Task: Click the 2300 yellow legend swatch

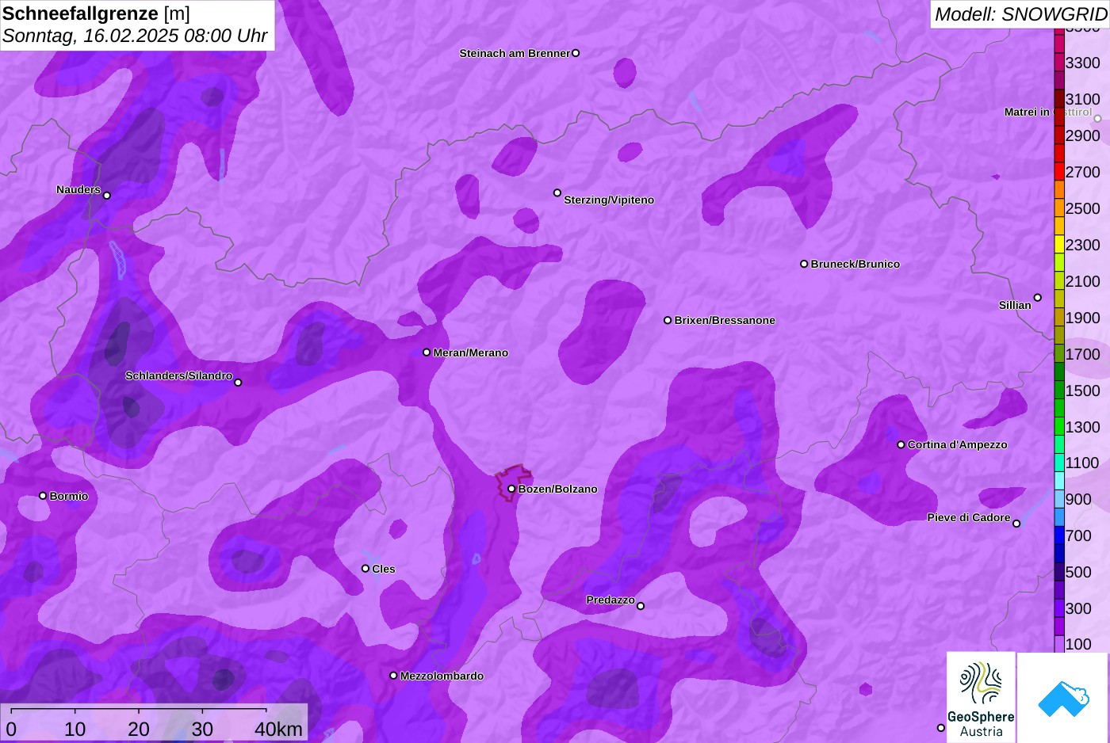Action: (1059, 245)
